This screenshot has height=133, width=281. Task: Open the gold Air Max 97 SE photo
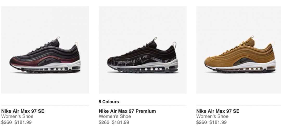click(240, 50)
